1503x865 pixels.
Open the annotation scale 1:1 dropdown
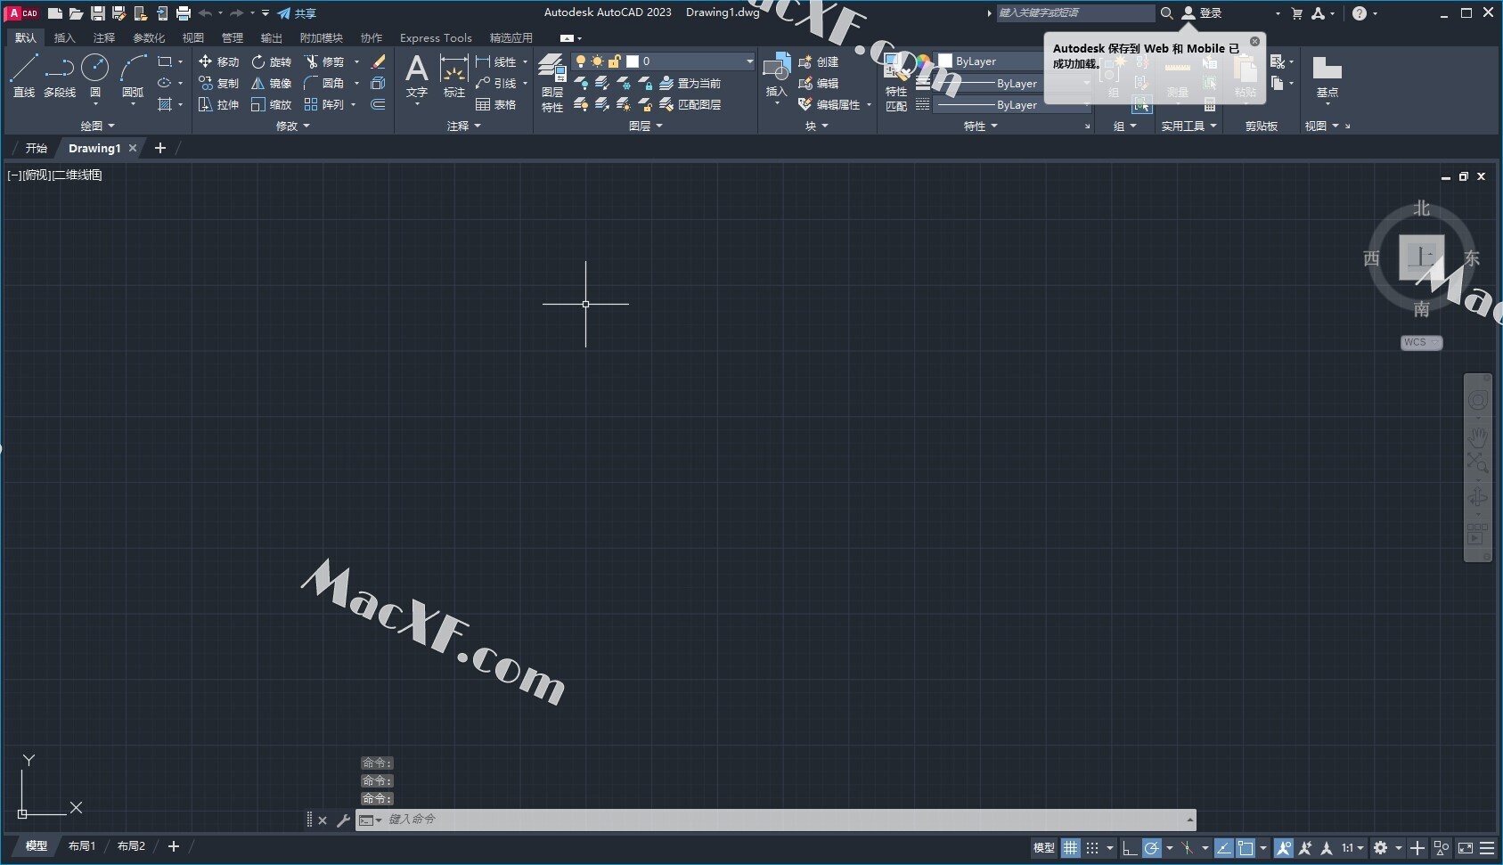[x=1352, y=848]
